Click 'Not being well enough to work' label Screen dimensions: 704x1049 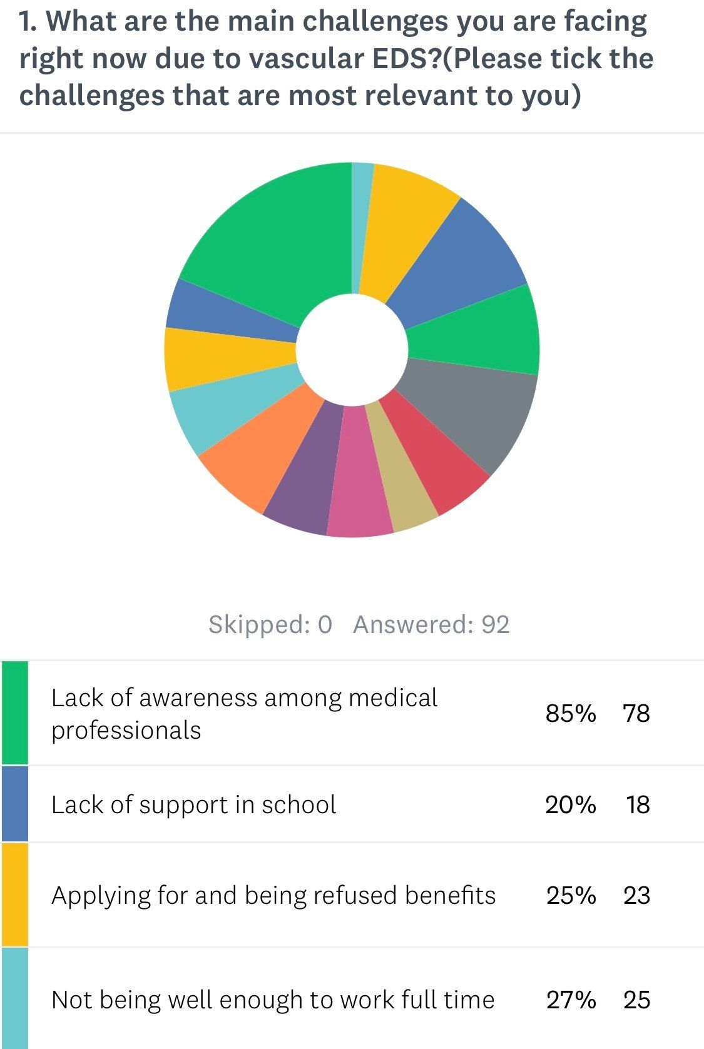click(273, 1000)
